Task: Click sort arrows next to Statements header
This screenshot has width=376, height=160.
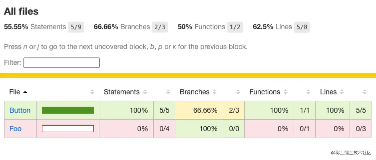Action: [x=145, y=92]
